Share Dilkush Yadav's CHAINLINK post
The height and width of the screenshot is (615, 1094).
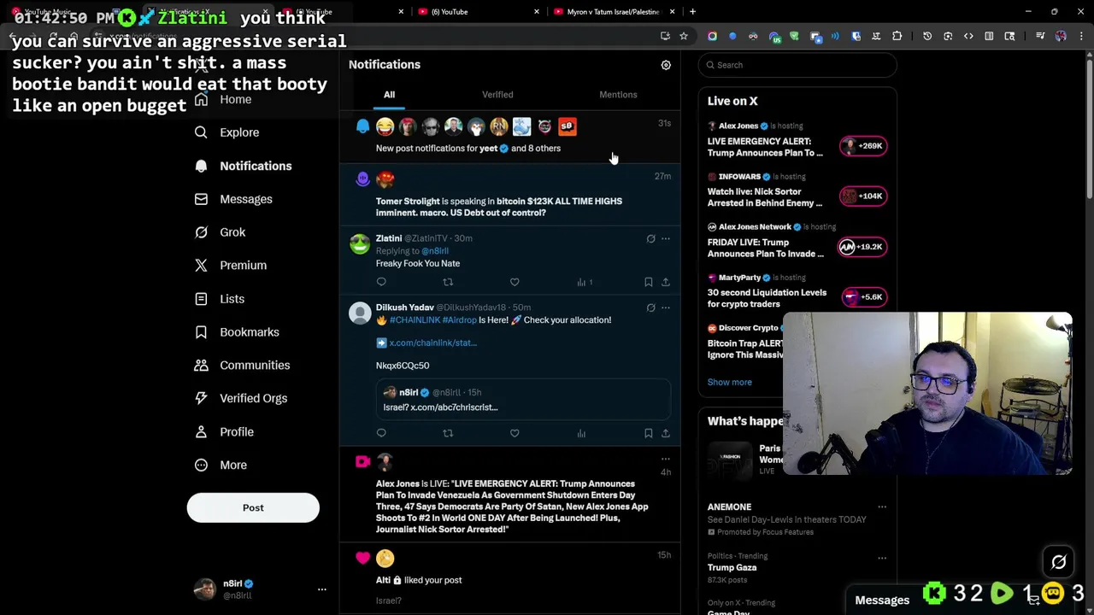(666, 433)
